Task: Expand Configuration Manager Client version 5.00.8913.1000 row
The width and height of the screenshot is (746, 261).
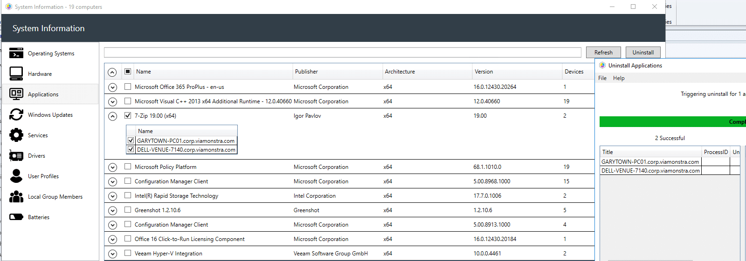Action: click(x=112, y=225)
